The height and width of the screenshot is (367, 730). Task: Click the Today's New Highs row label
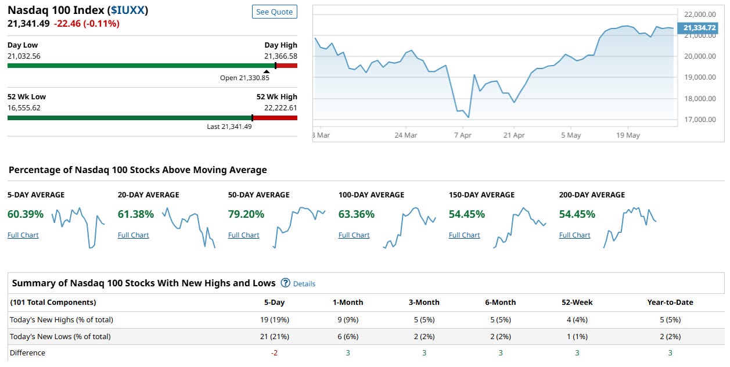[x=62, y=320]
